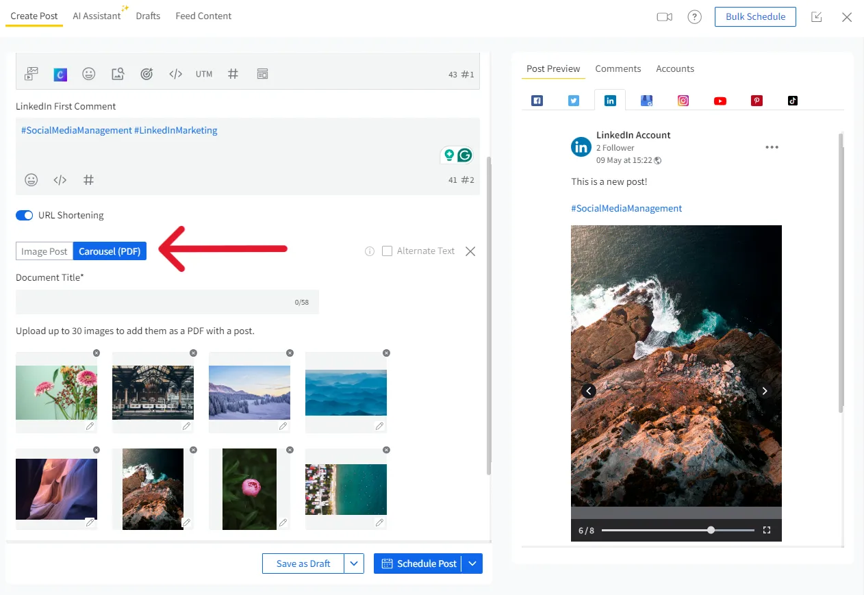This screenshot has width=864, height=595.
Task: Insert hashtag in LinkedIn First Comment
Action: (x=88, y=180)
